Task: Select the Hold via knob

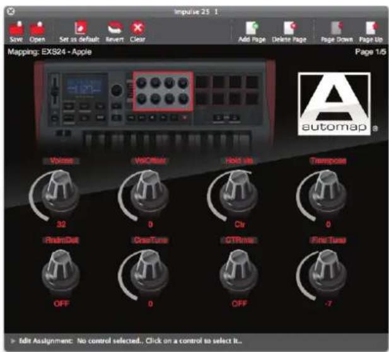Action: coord(238,192)
